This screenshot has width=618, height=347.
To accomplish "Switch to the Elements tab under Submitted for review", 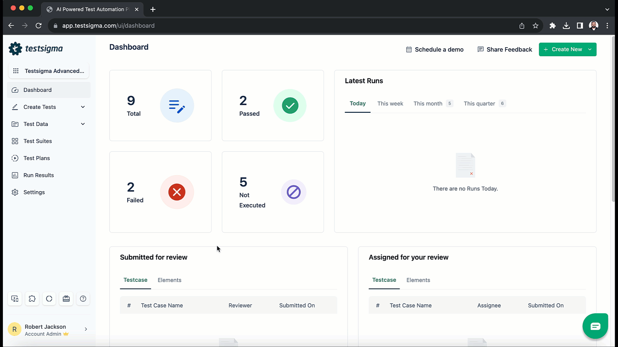I will 169,280.
